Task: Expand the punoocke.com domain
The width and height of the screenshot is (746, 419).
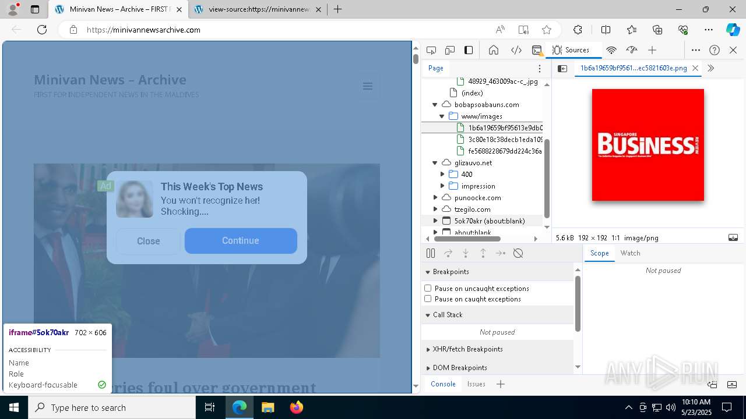Action: (435, 198)
